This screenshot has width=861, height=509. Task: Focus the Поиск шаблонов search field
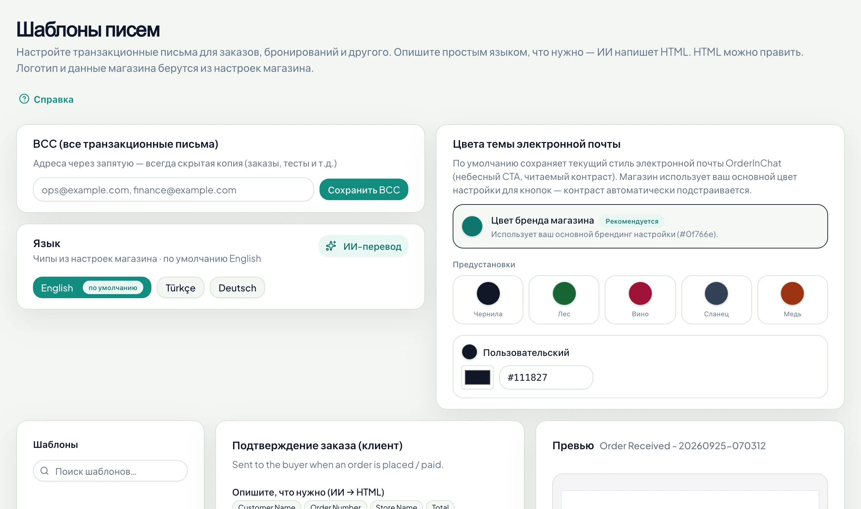pyautogui.click(x=110, y=471)
